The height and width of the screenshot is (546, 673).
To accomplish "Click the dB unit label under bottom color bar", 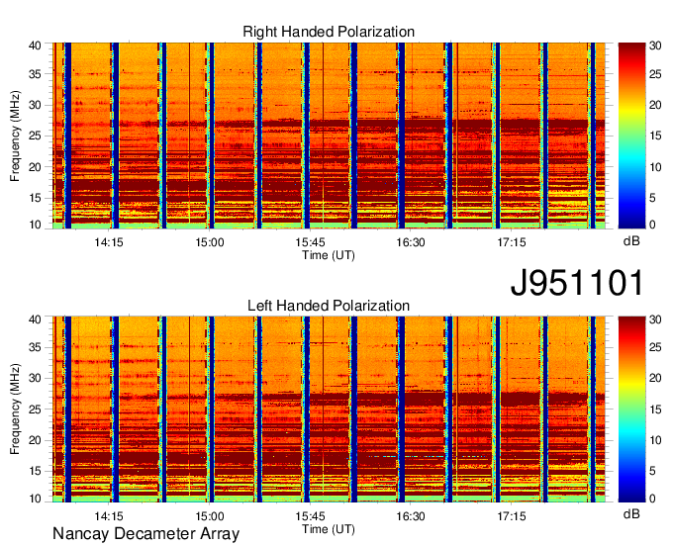I will pyautogui.click(x=631, y=513).
